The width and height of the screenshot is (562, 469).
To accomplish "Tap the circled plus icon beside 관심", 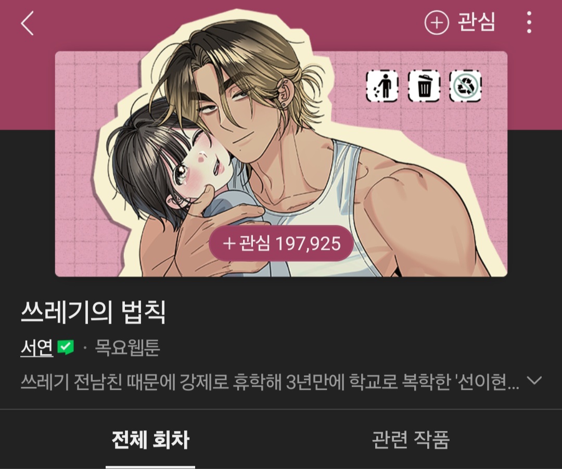I will click(x=436, y=22).
